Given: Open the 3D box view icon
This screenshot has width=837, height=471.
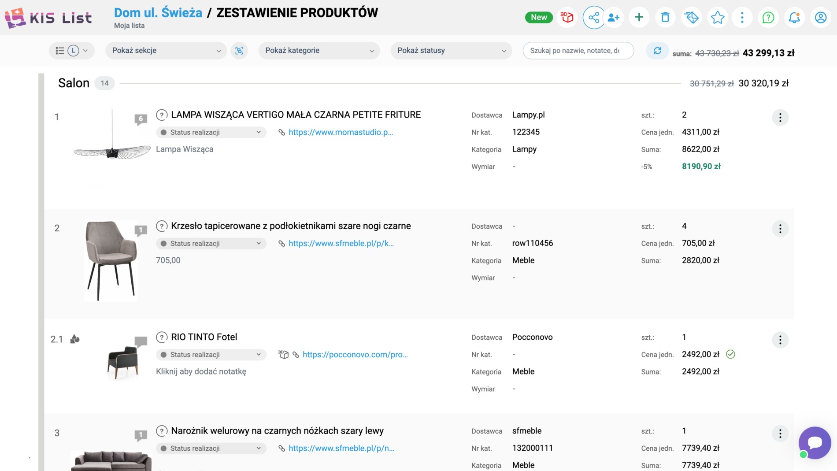Looking at the screenshot, I should click(567, 18).
